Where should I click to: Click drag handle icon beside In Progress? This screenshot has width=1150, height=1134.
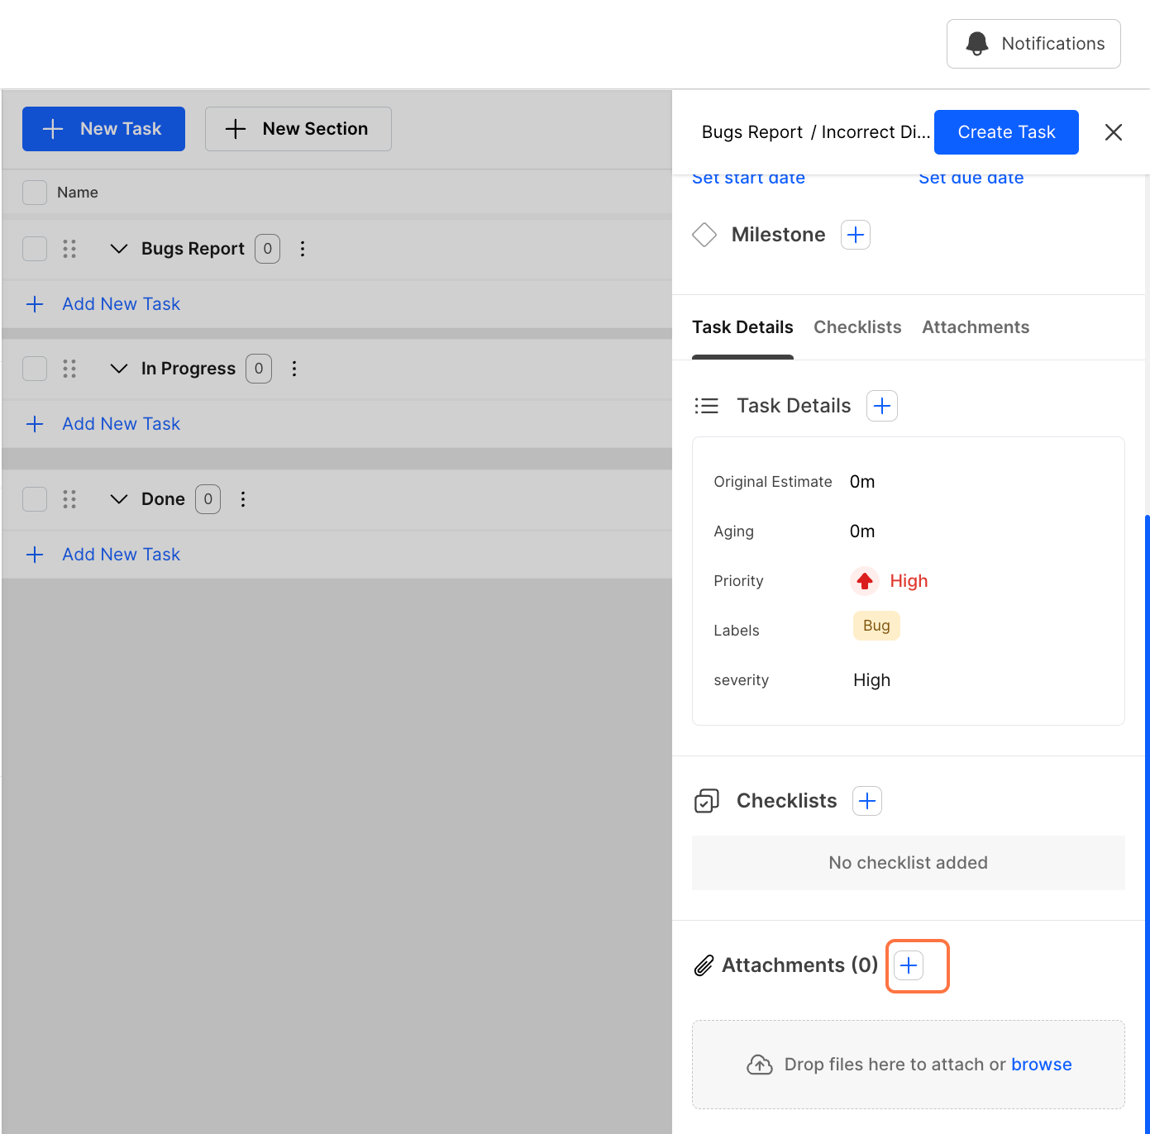coord(69,369)
